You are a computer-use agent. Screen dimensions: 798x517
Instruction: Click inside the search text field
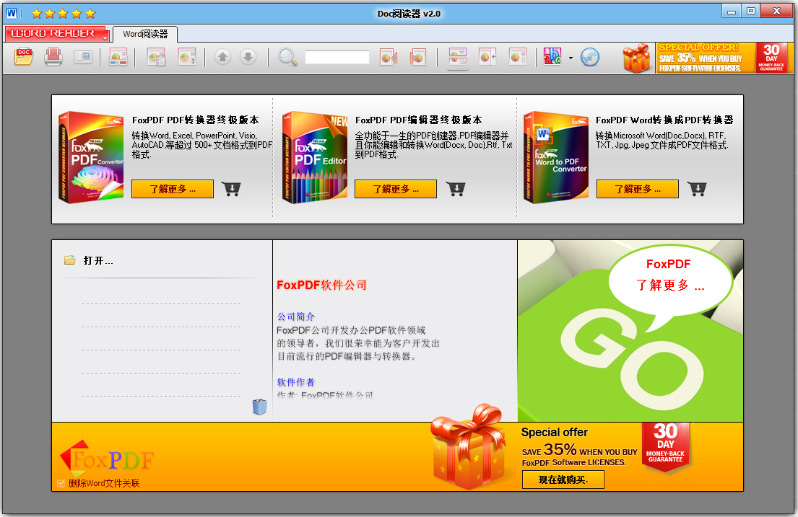pos(336,57)
